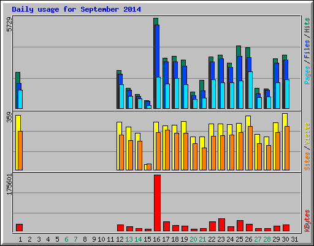Click the green weekend day 27 label
This screenshot has height=246, width=314.
(258, 239)
